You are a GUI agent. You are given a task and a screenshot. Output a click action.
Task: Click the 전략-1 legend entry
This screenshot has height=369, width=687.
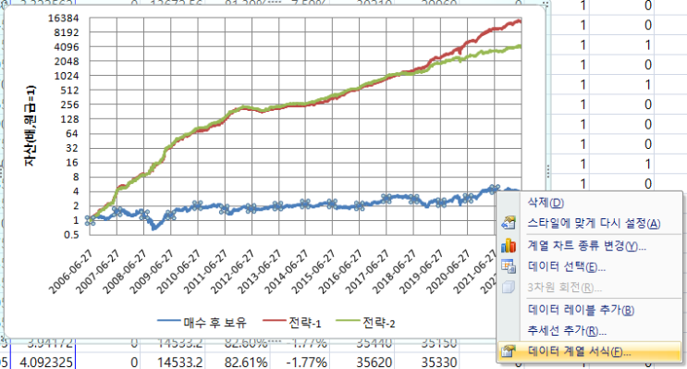point(292,323)
